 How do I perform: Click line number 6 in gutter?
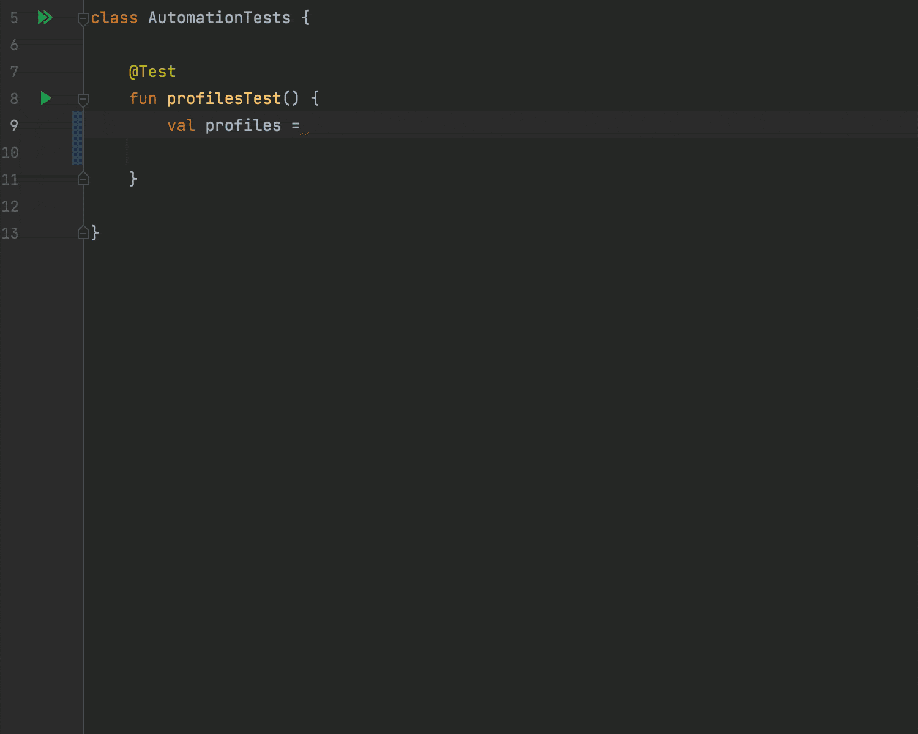point(14,45)
